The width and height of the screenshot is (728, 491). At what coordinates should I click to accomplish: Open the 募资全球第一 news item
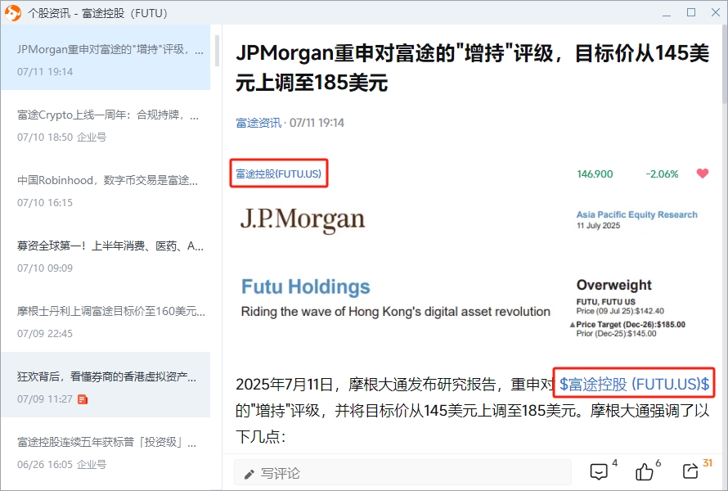pyautogui.click(x=106, y=255)
